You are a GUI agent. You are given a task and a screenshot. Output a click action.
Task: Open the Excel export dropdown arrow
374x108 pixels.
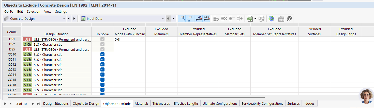255,19
